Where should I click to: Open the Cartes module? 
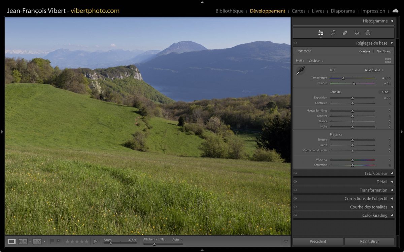pyautogui.click(x=298, y=11)
